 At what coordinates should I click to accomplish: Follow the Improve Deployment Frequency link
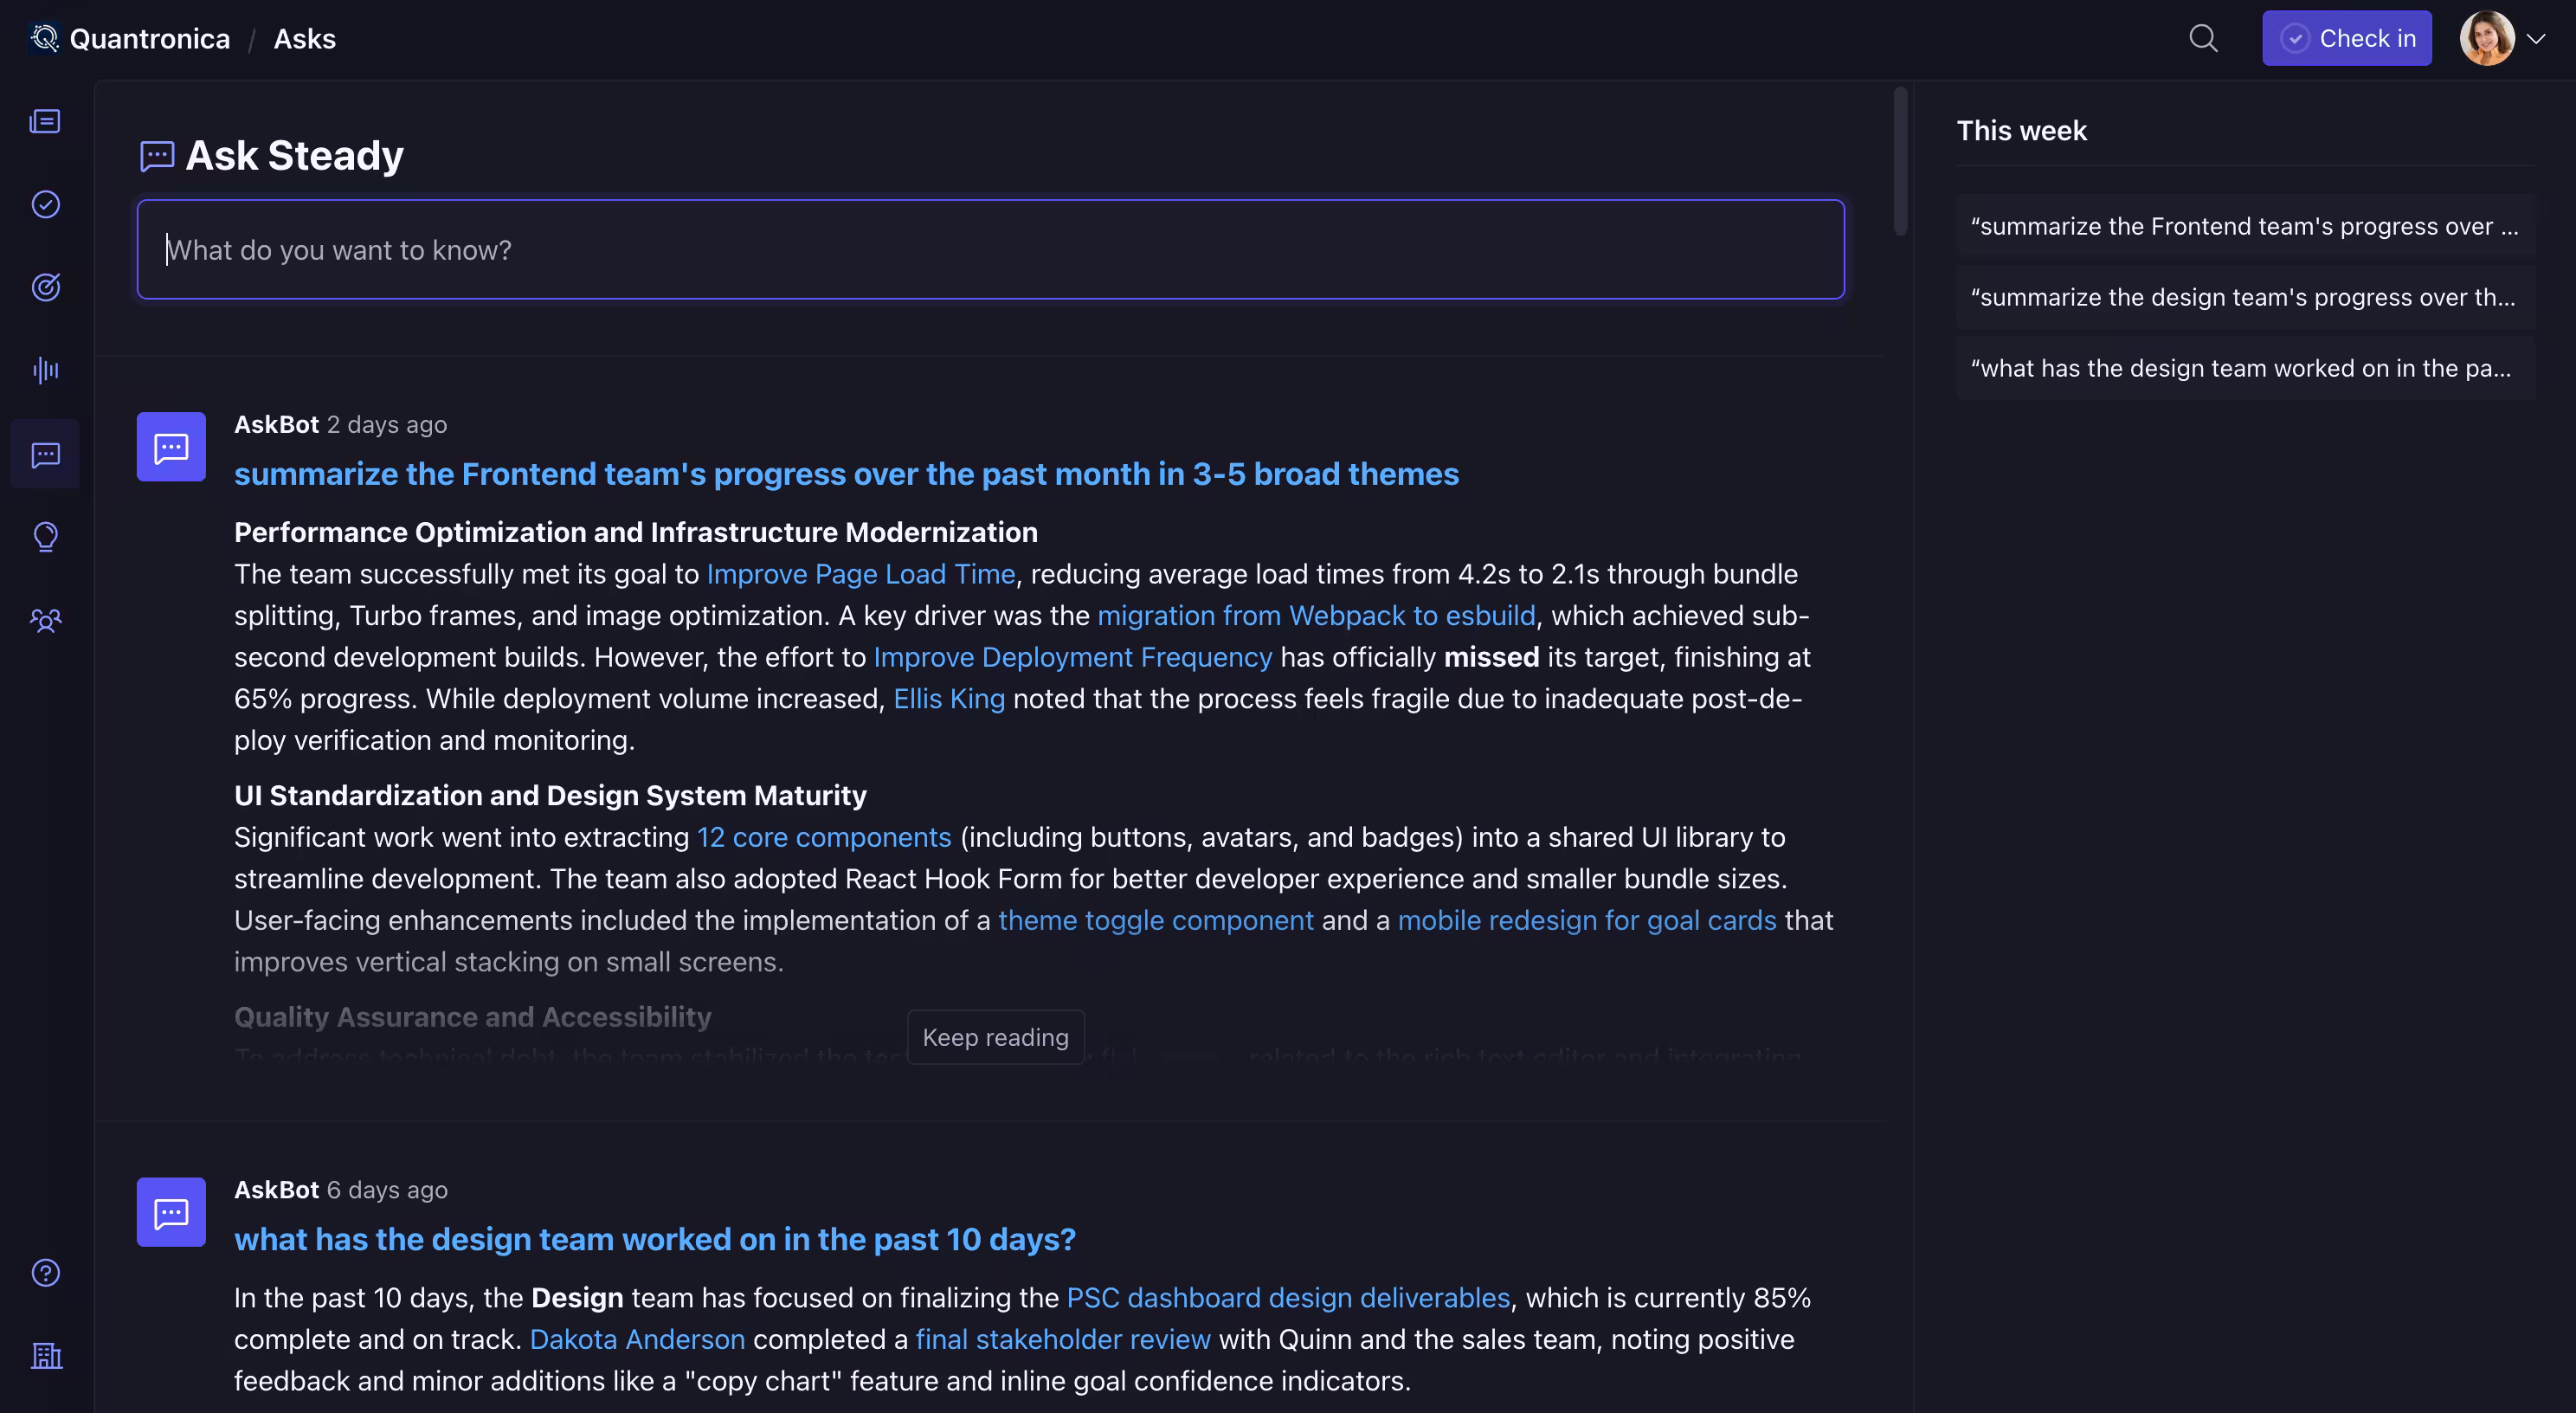(1073, 657)
